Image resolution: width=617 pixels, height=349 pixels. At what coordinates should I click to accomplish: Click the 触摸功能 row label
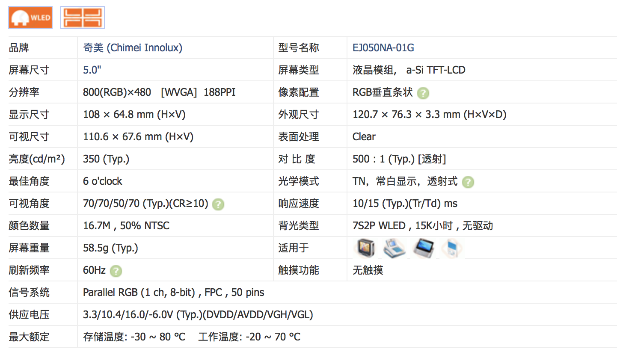(298, 270)
